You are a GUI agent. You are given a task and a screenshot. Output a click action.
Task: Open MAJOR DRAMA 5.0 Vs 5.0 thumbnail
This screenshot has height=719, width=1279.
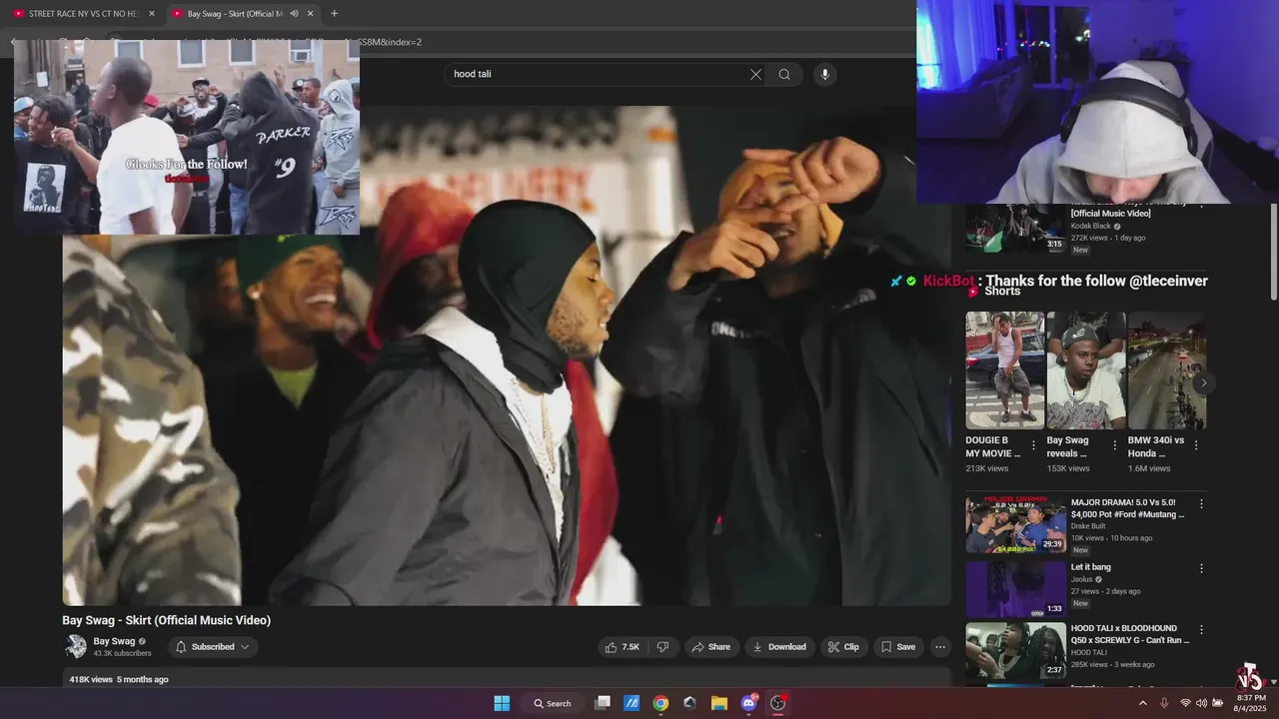tap(1015, 524)
